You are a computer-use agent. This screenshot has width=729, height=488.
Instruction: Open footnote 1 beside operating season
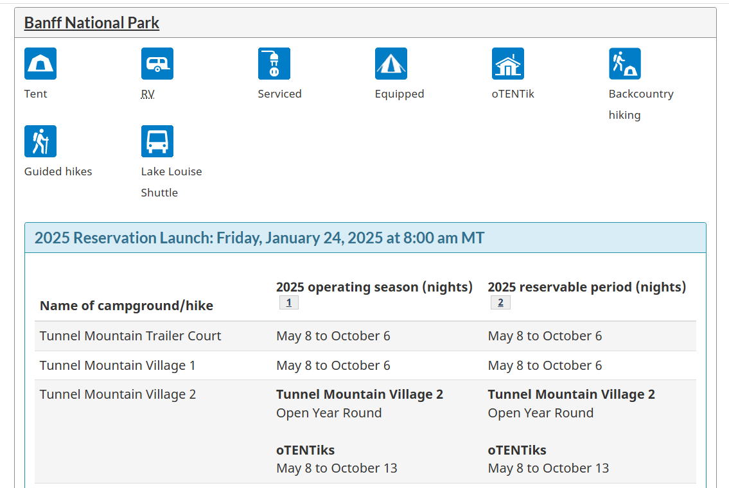[289, 302]
